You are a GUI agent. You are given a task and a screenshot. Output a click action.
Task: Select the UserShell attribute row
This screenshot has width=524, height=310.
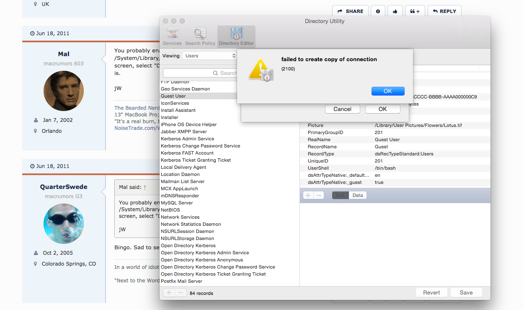[x=395, y=168]
